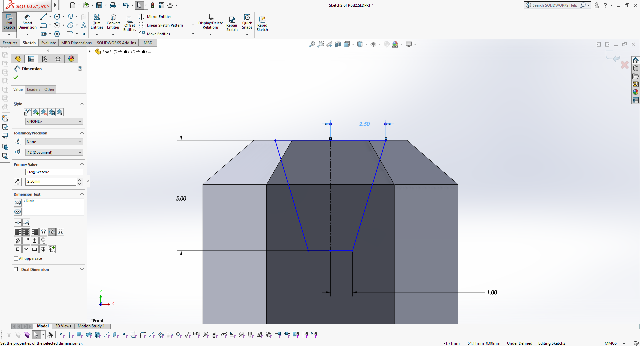Click the primary value 2.50mm field

point(51,182)
